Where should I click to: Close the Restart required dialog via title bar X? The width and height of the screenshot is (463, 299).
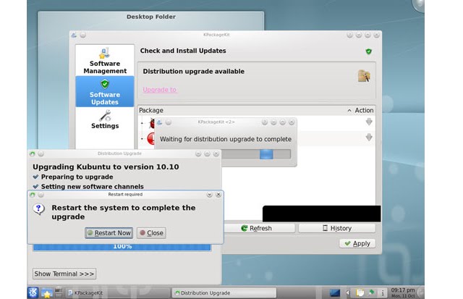tap(218, 195)
